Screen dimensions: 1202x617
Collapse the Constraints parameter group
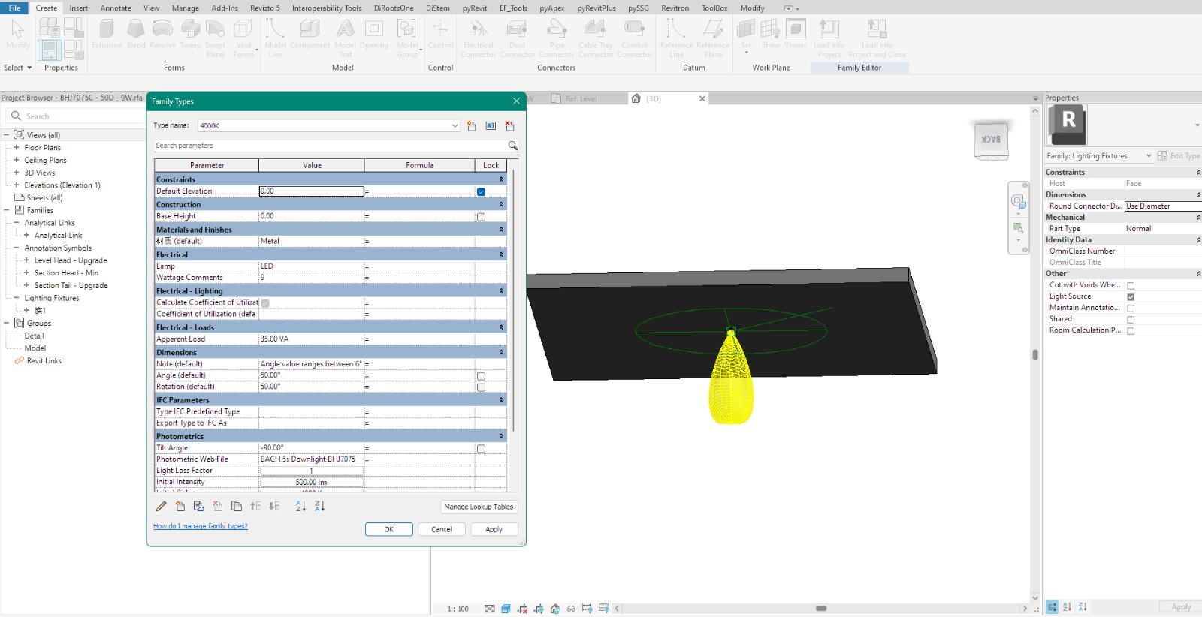[501, 179]
